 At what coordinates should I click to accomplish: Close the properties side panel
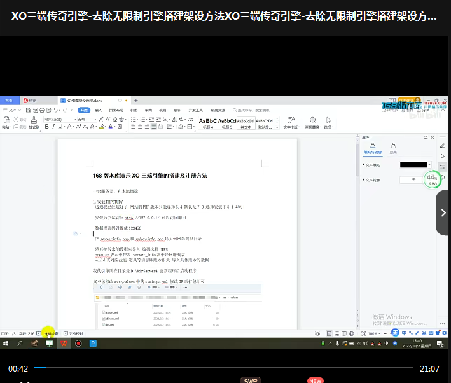[433, 137]
